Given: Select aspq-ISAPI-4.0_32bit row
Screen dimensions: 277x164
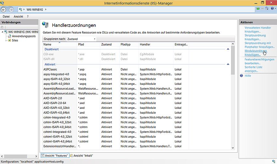Looking at the screenshot, I should pyautogui.click(x=116, y=79).
